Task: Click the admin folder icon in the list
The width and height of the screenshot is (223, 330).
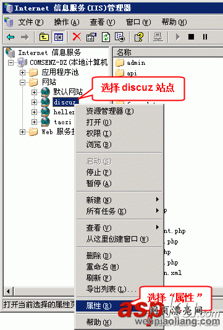Action: coord(120,62)
